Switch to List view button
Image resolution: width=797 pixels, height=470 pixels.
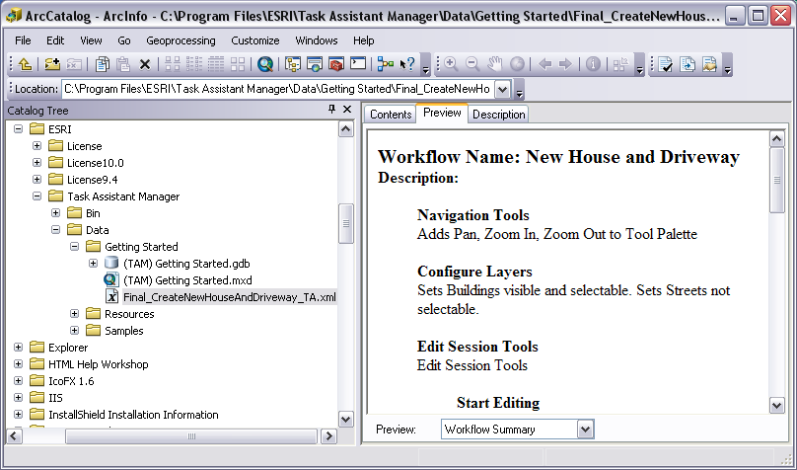click(194, 64)
